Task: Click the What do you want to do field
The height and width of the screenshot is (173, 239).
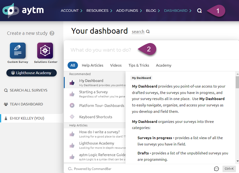Action: click(101, 50)
